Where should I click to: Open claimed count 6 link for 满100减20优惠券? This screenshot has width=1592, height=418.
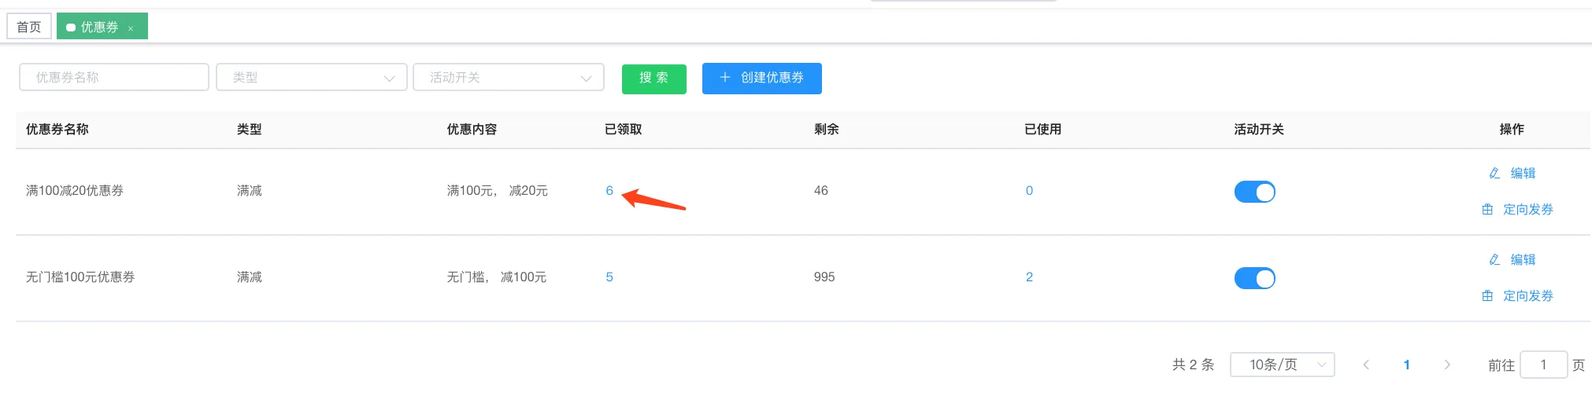pos(609,190)
